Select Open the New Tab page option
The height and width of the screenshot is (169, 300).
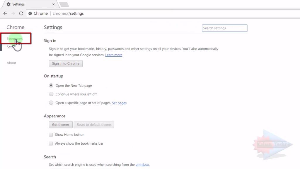point(51,85)
